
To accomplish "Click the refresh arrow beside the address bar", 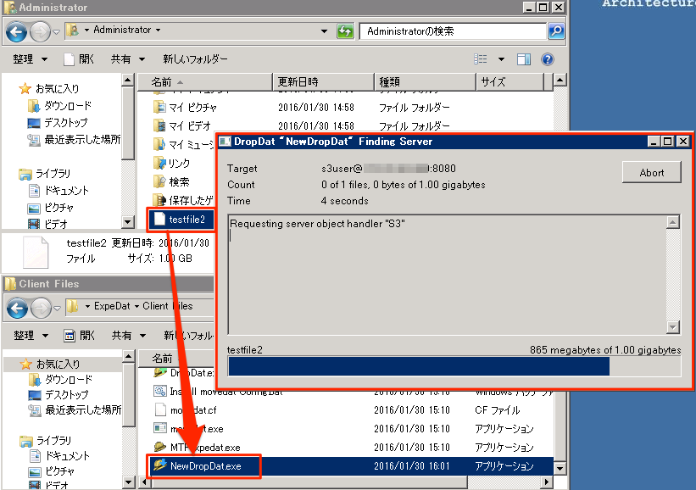I will (344, 31).
